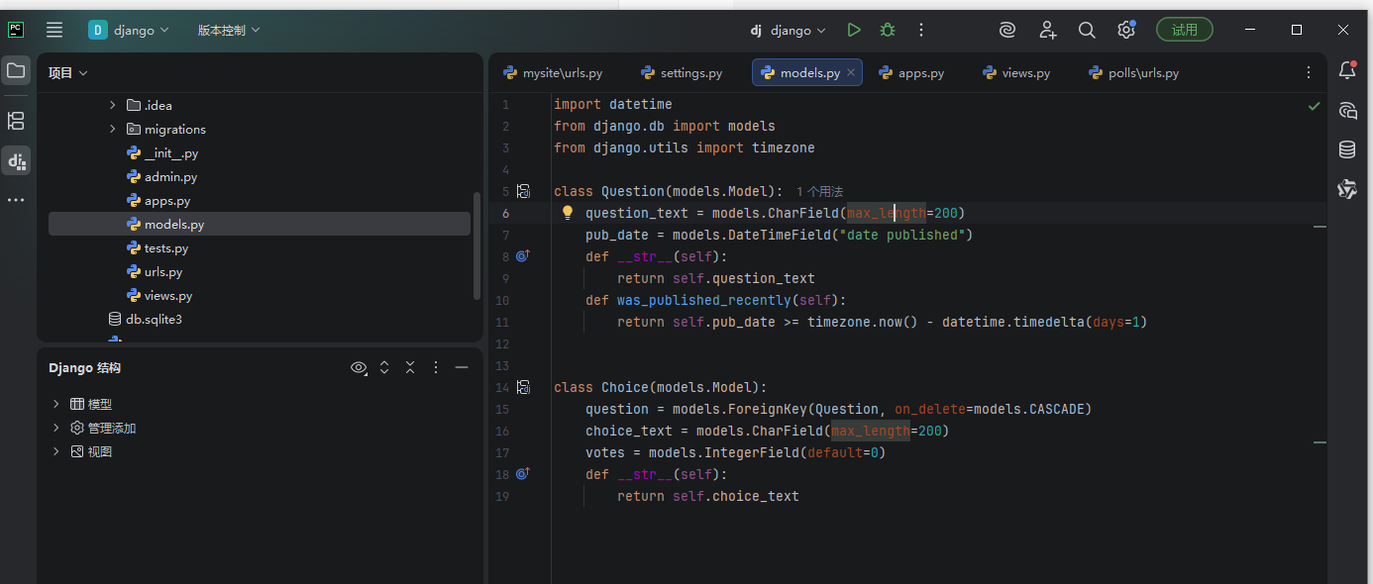The image size is (1373, 584).
Task: Debug the django configuration
Action: click(x=888, y=31)
